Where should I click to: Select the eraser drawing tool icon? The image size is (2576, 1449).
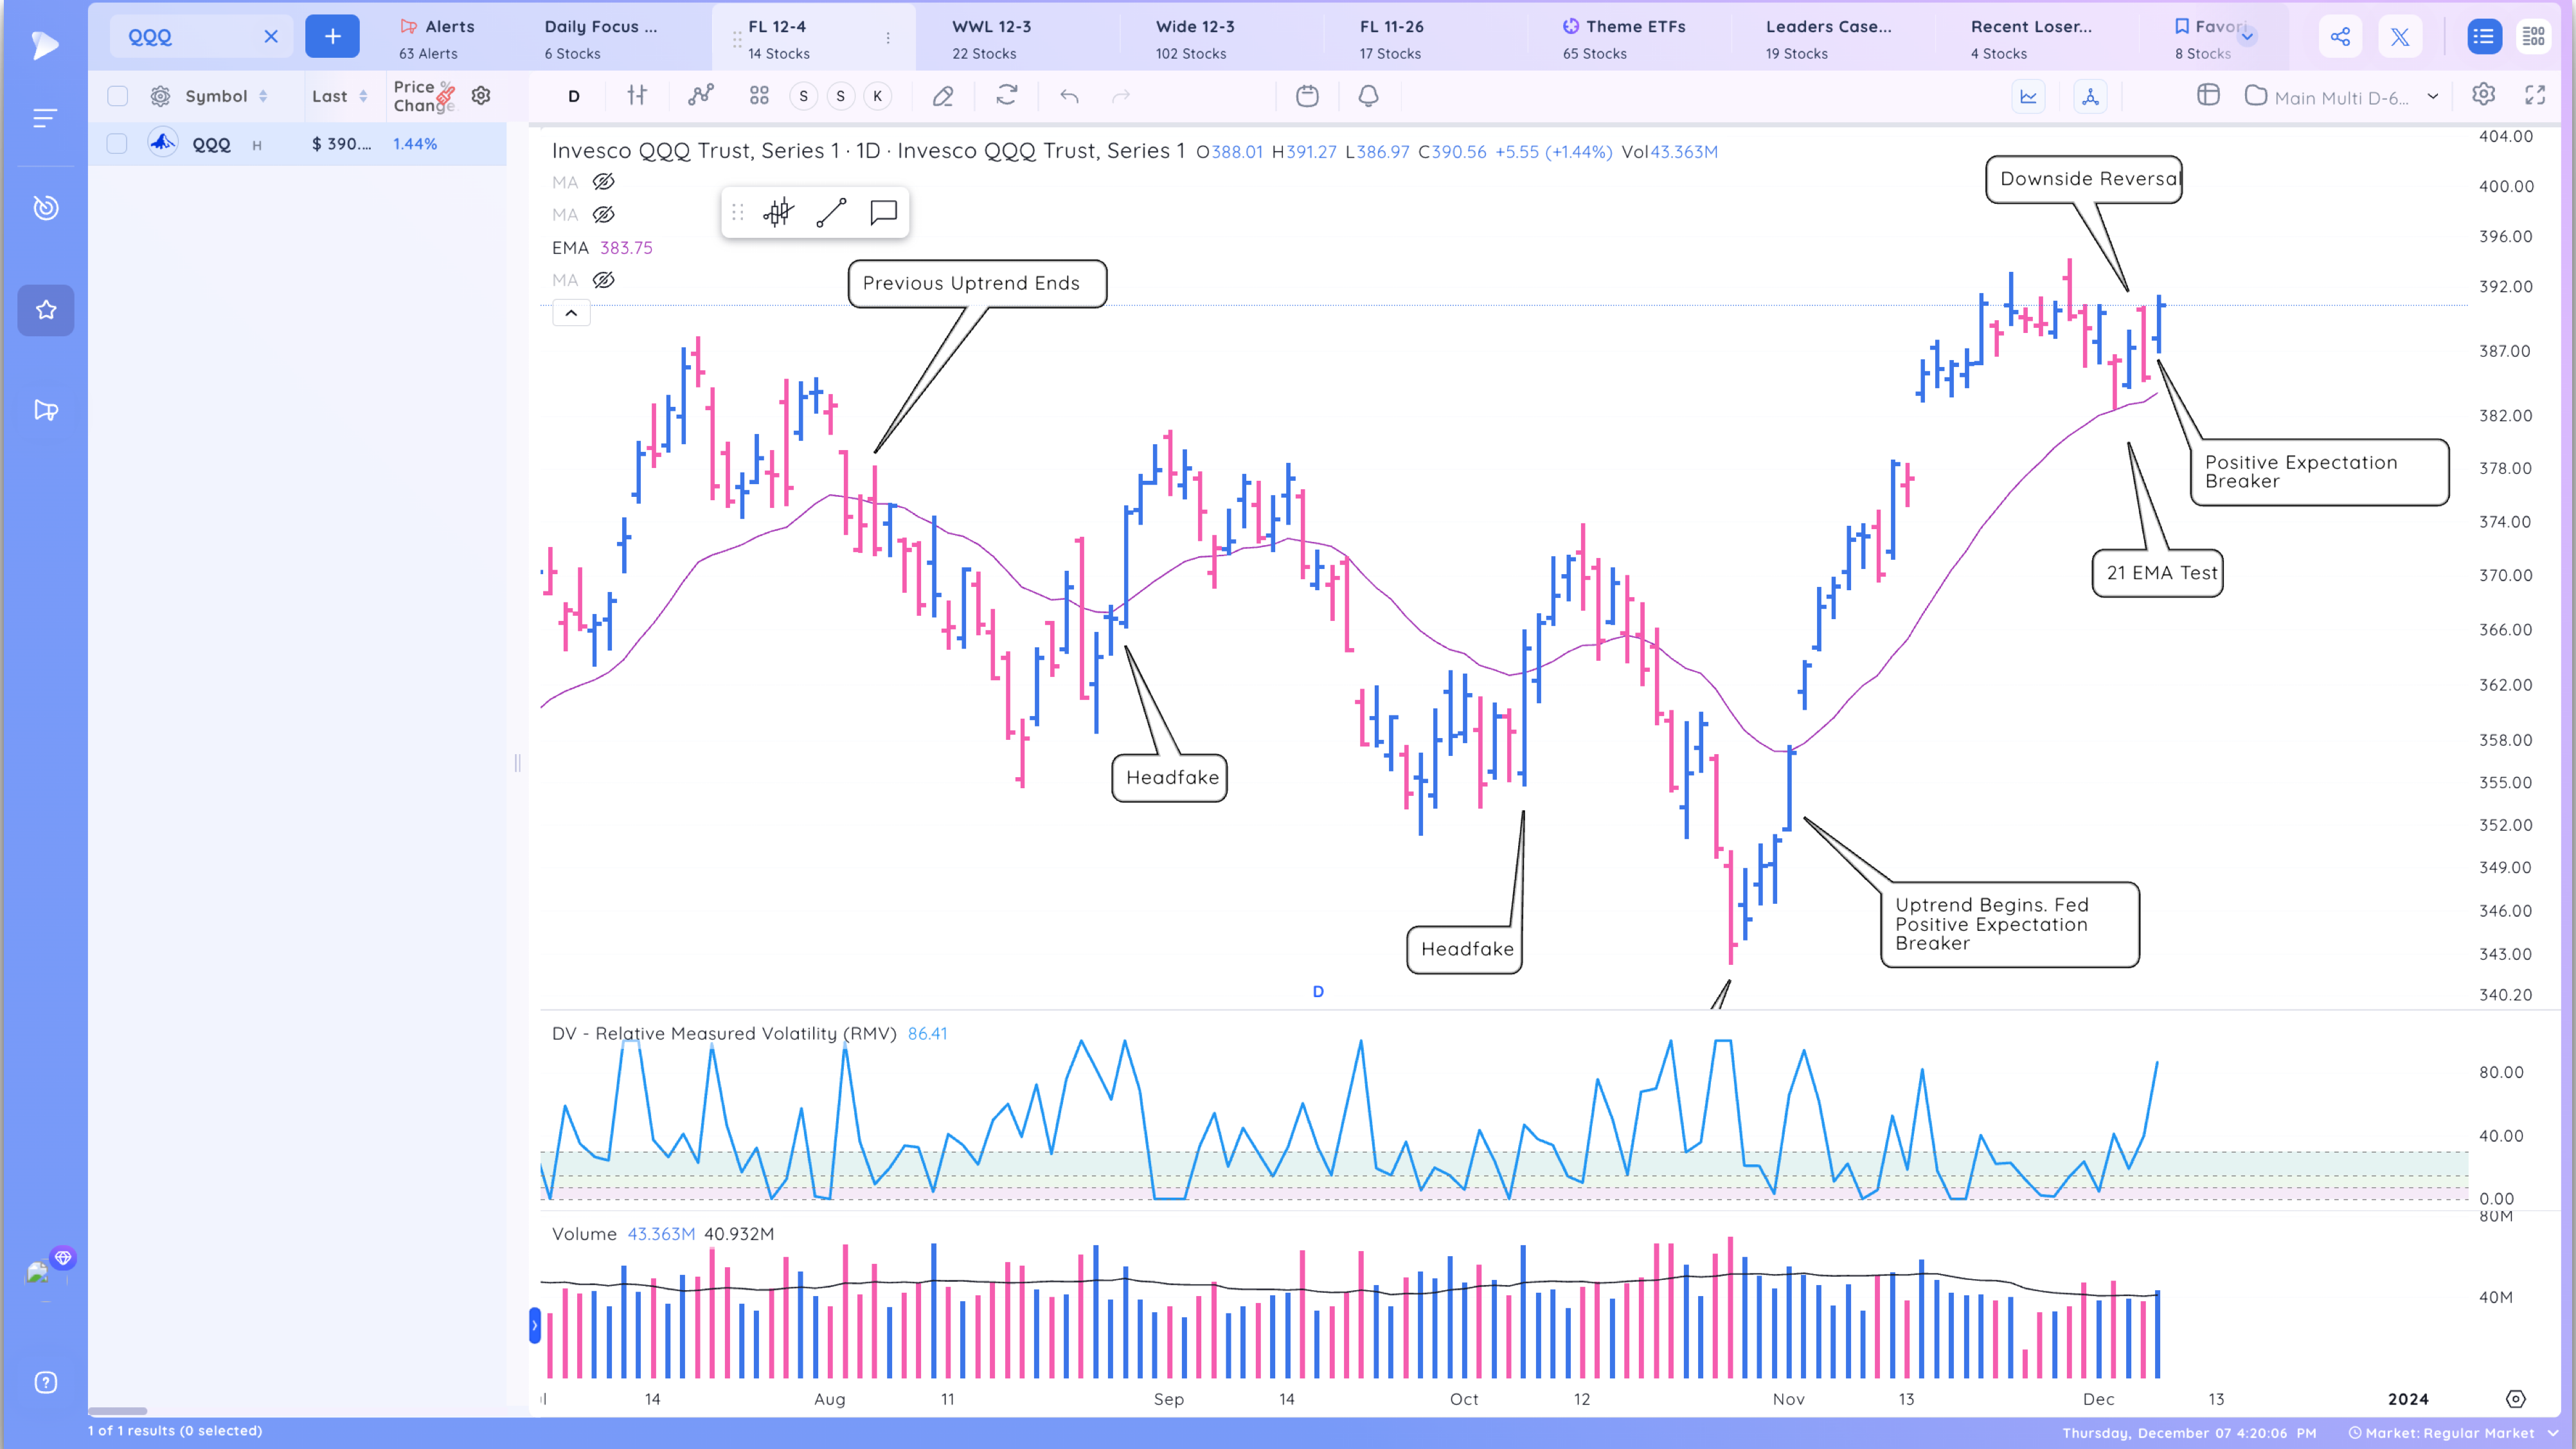click(943, 96)
